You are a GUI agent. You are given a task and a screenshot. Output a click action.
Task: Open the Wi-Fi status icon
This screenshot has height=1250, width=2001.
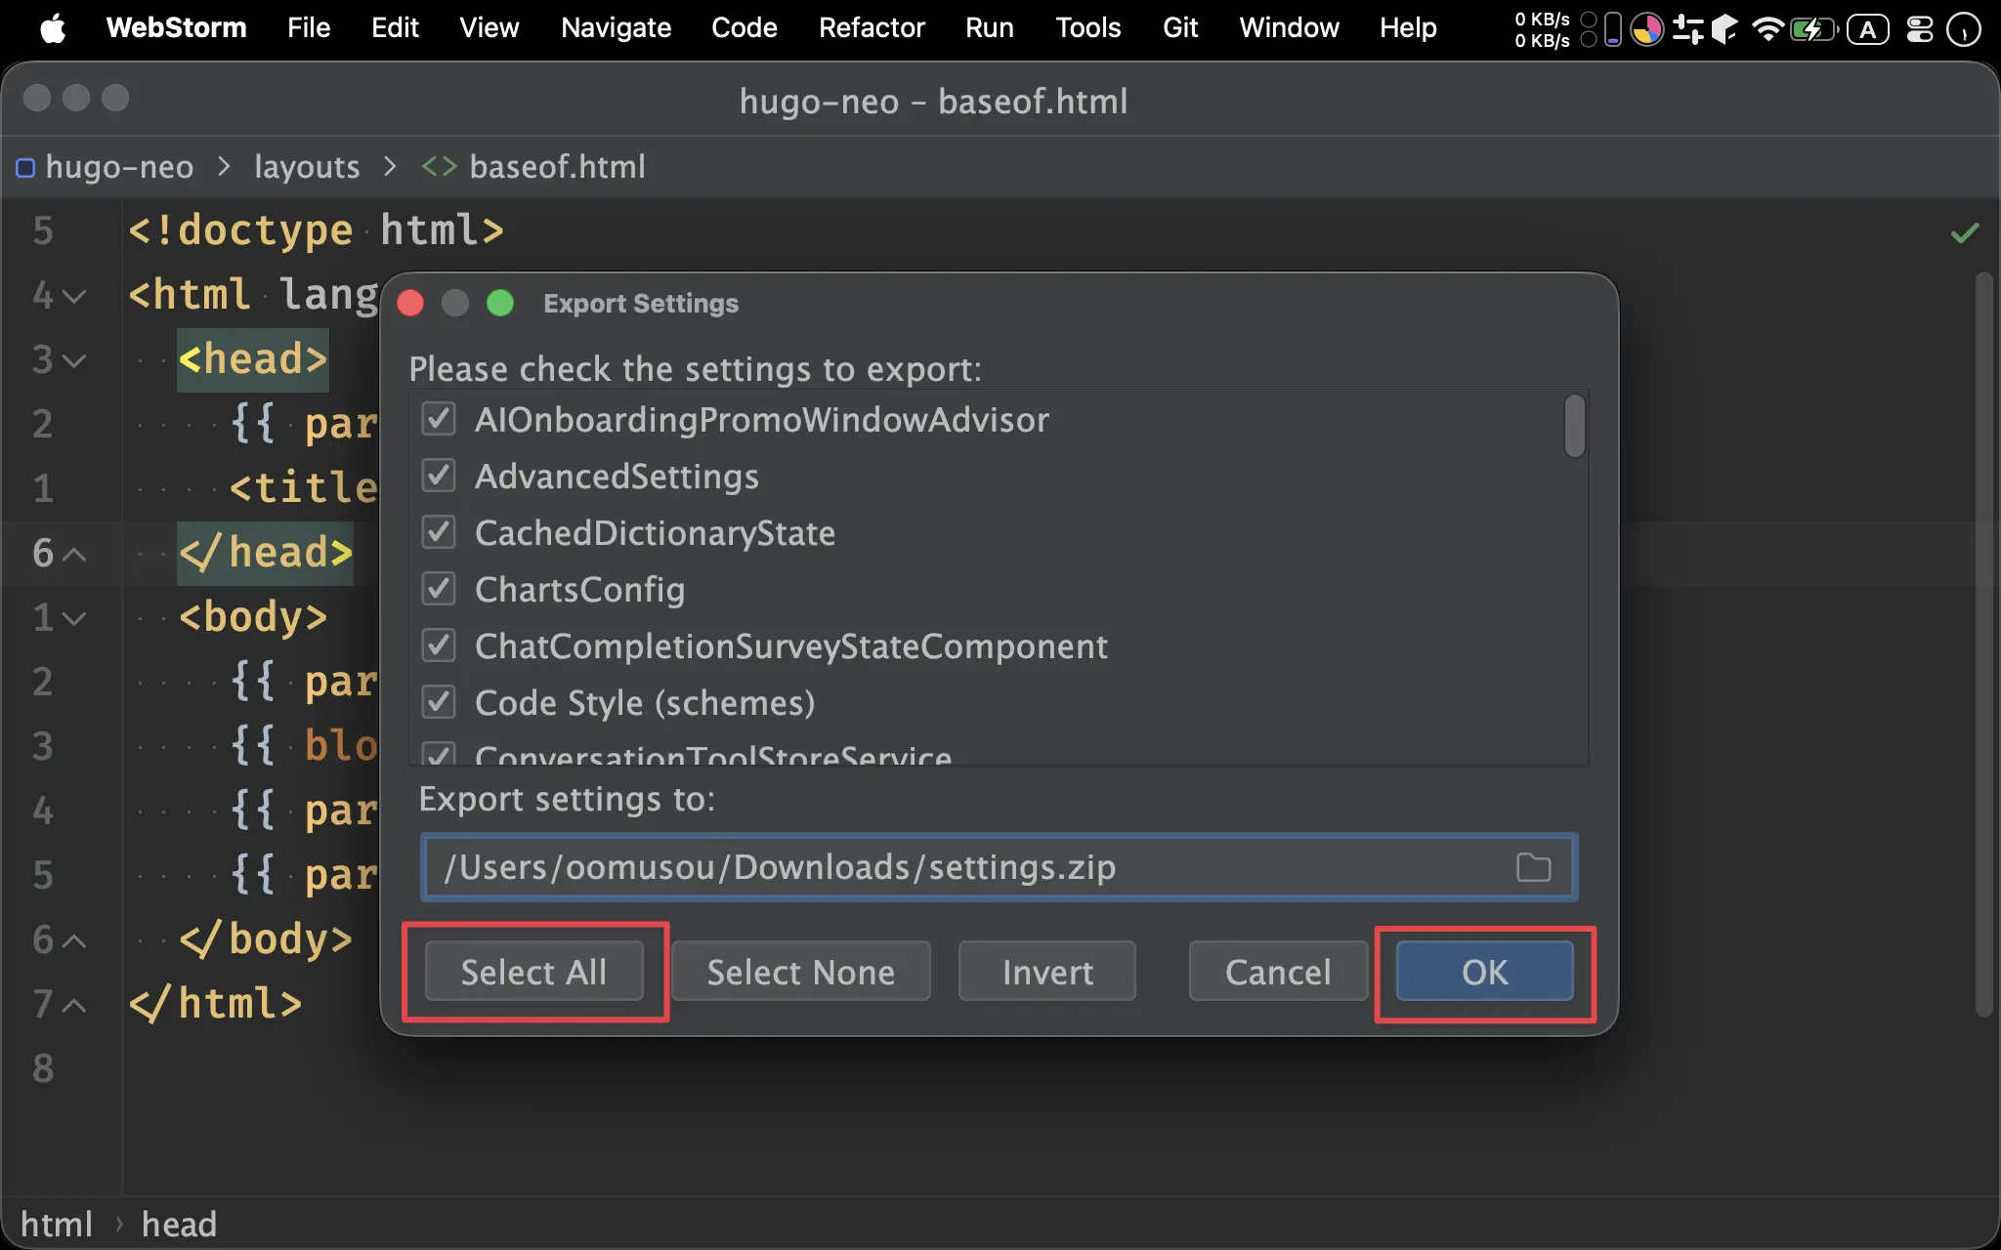coord(1767,29)
